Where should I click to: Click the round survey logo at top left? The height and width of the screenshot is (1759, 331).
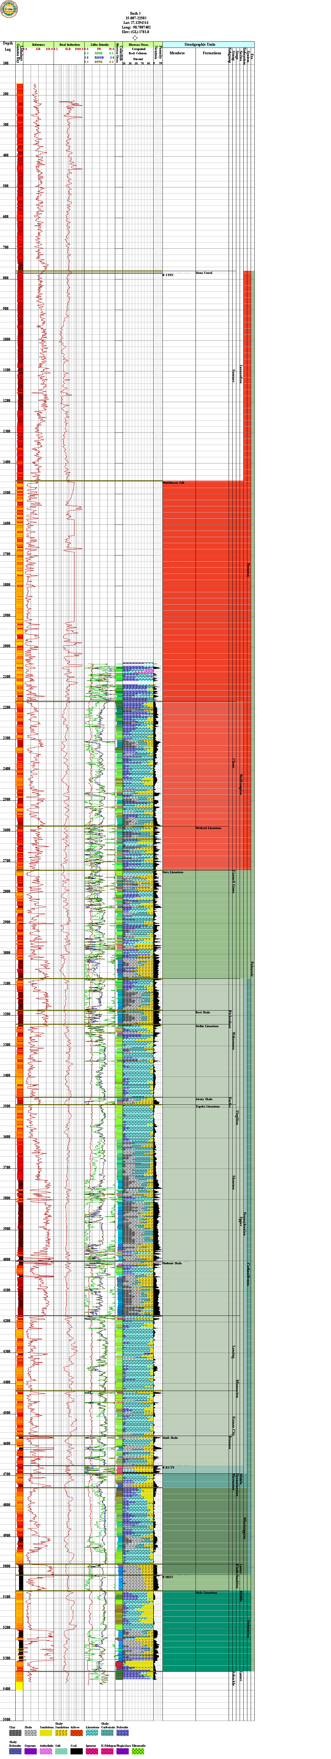pyautogui.click(x=9, y=10)
